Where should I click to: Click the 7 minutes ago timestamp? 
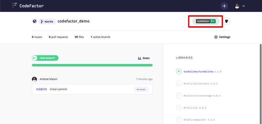pos(144,79)
